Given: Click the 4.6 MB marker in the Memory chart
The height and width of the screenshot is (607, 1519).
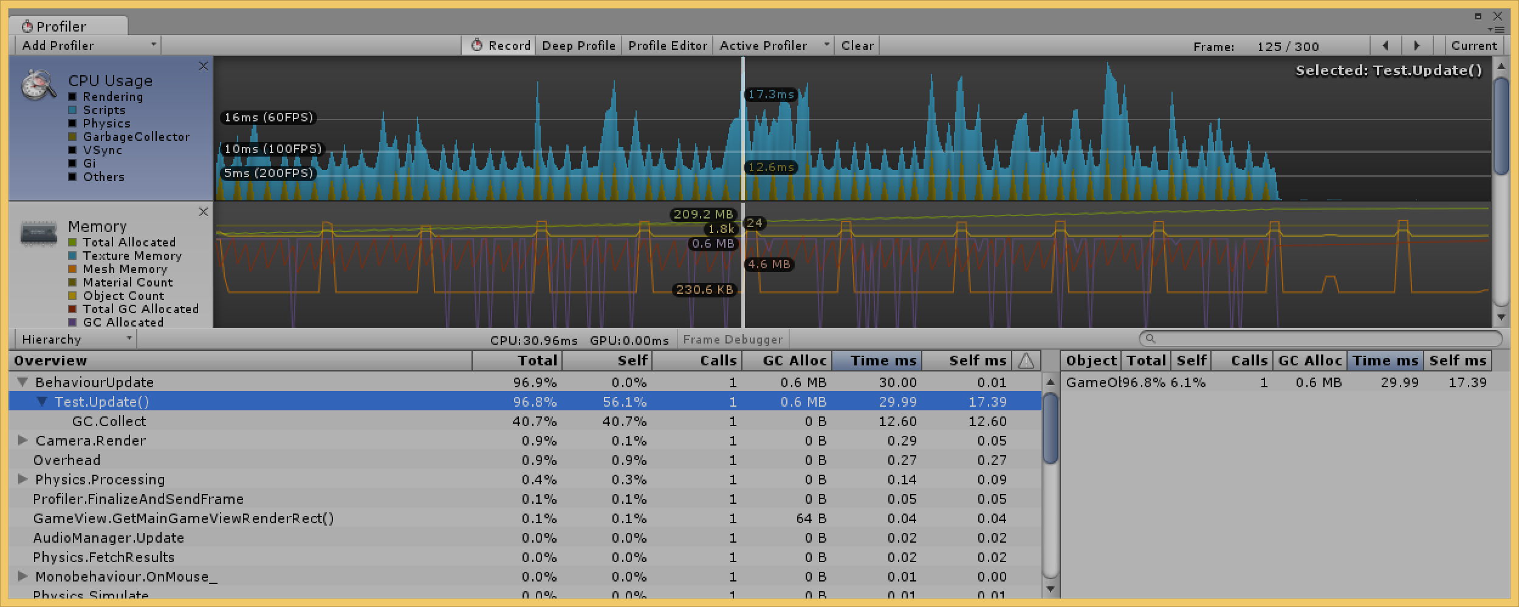Looking at the screenshot, I should (769, 264).
